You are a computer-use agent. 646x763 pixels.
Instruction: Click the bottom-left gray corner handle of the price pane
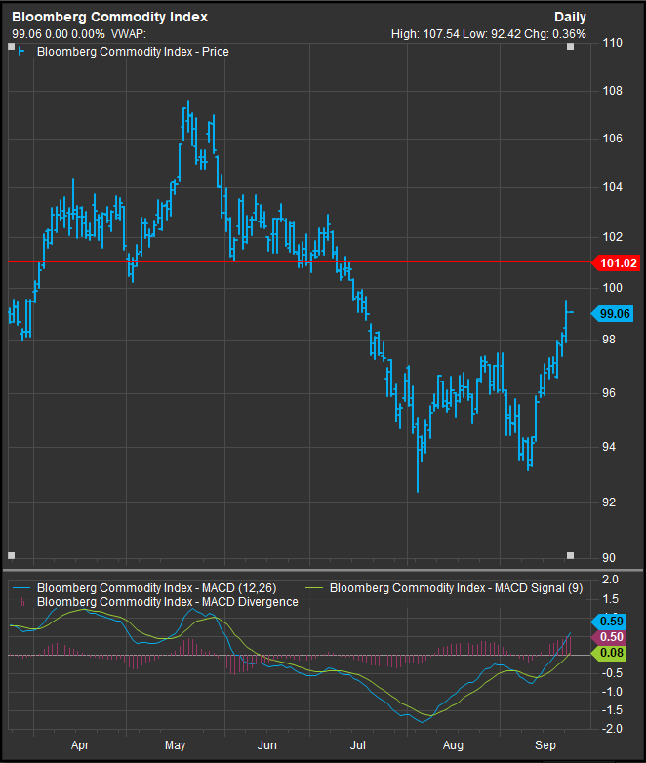12,556
